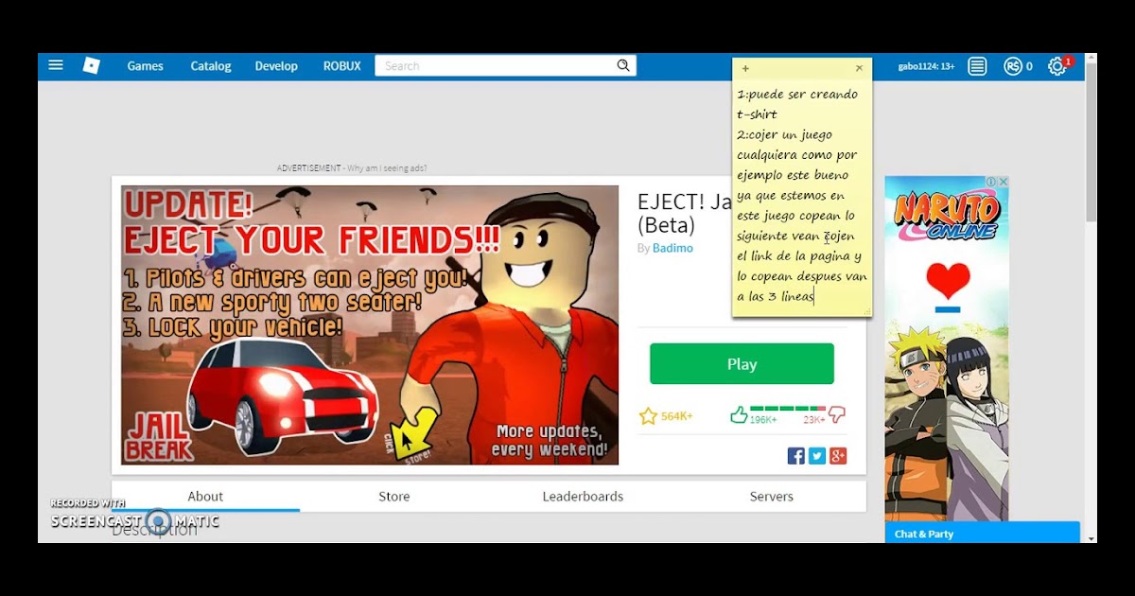This screenshot has width=1135, height=596.
Task: Click the page vertical scrollbar
Action: (1091, 142)
